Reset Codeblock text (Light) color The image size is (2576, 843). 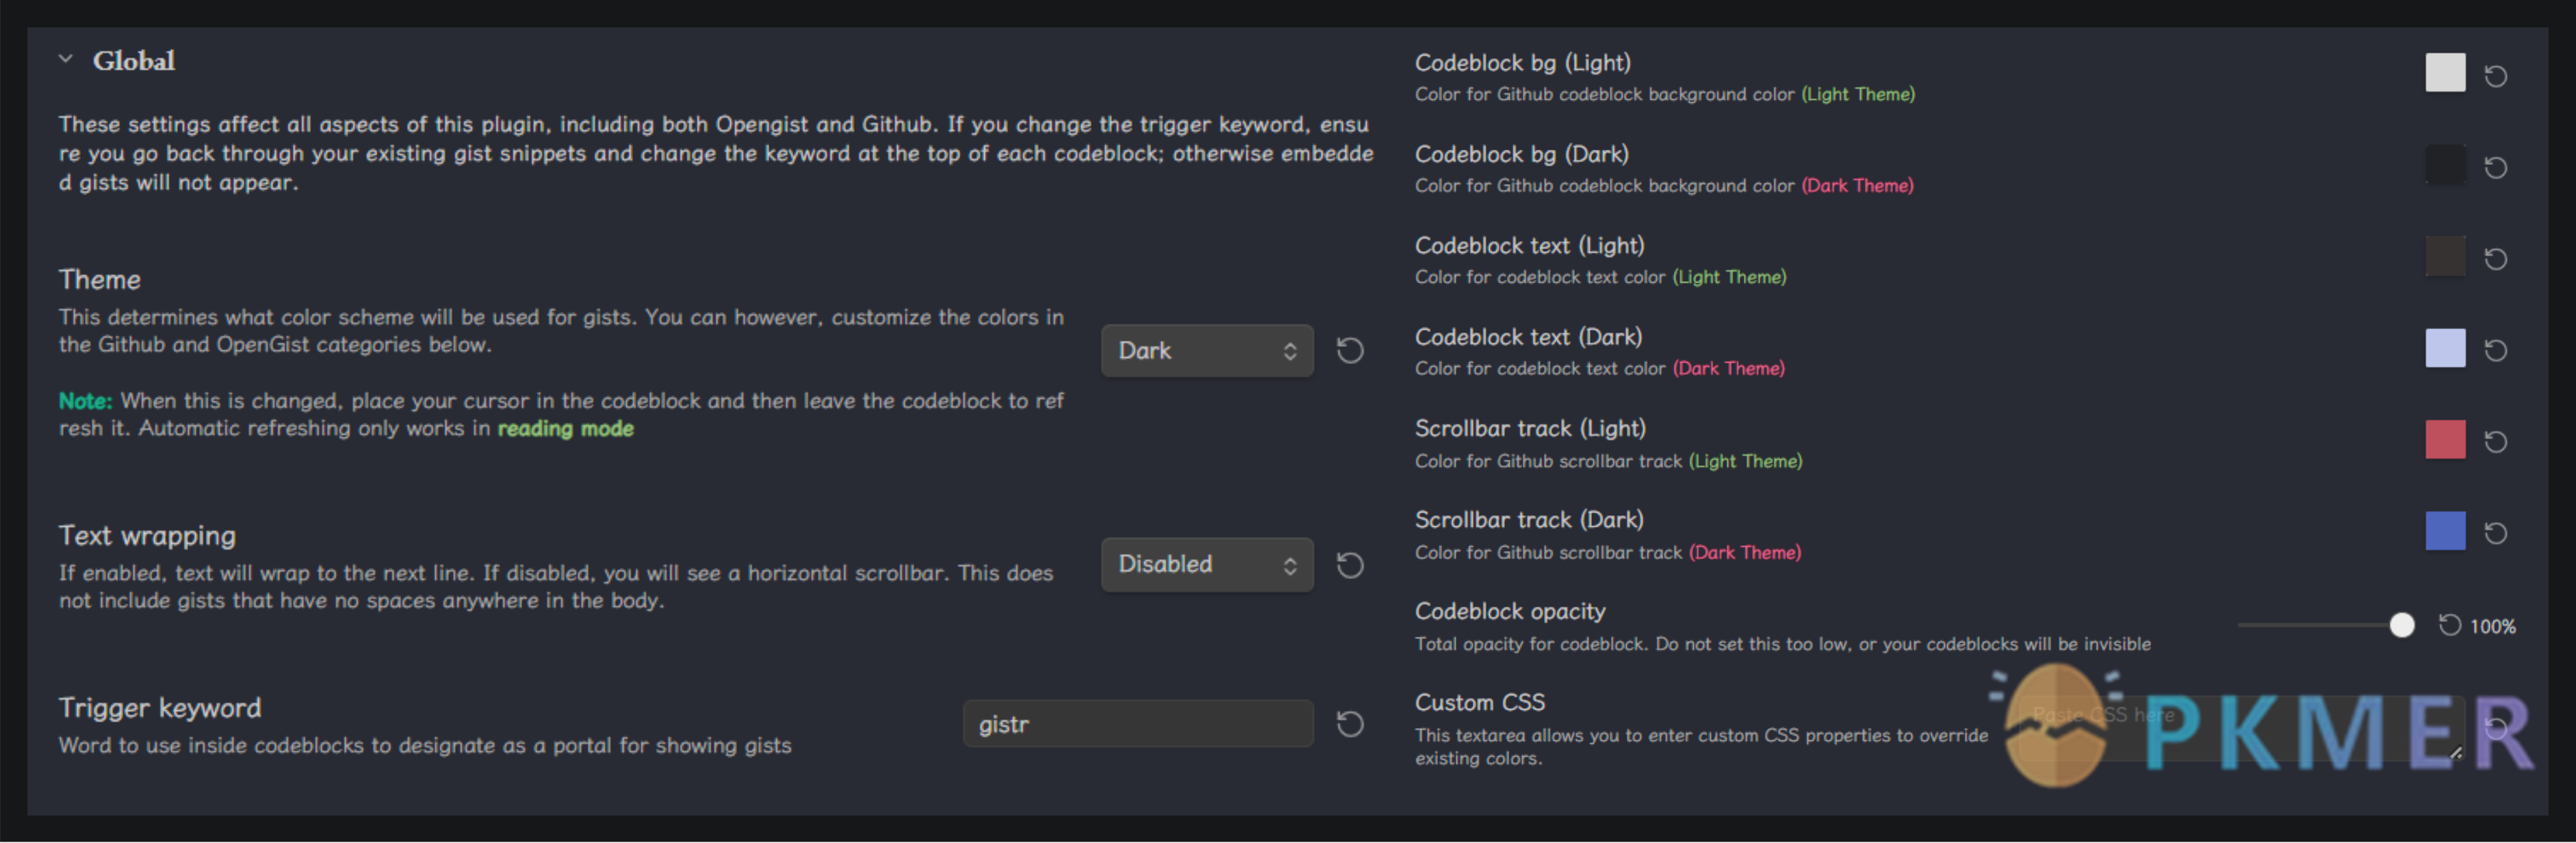coord(2495,259)
